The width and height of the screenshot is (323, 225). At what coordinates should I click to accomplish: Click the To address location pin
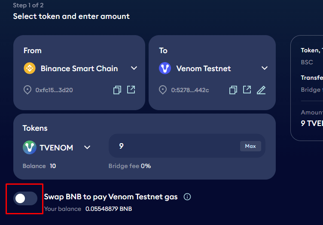(163, 90)
